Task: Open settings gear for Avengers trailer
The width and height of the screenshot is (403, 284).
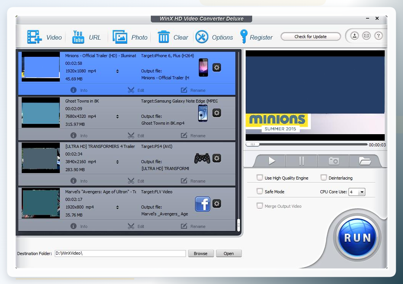Action: [x=217, y=204]
